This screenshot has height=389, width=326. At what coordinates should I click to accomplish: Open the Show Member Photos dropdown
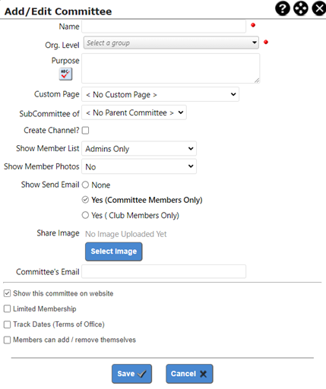point(139,166)
